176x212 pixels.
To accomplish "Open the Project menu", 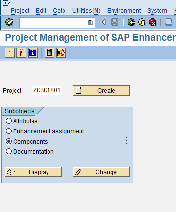I will (x=20, y=11).
